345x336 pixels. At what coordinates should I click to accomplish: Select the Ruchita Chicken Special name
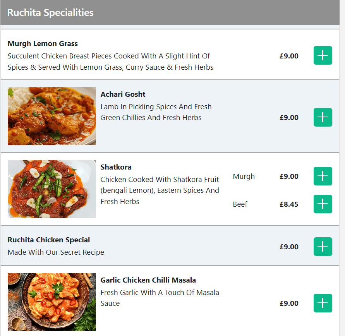[49, 240]
